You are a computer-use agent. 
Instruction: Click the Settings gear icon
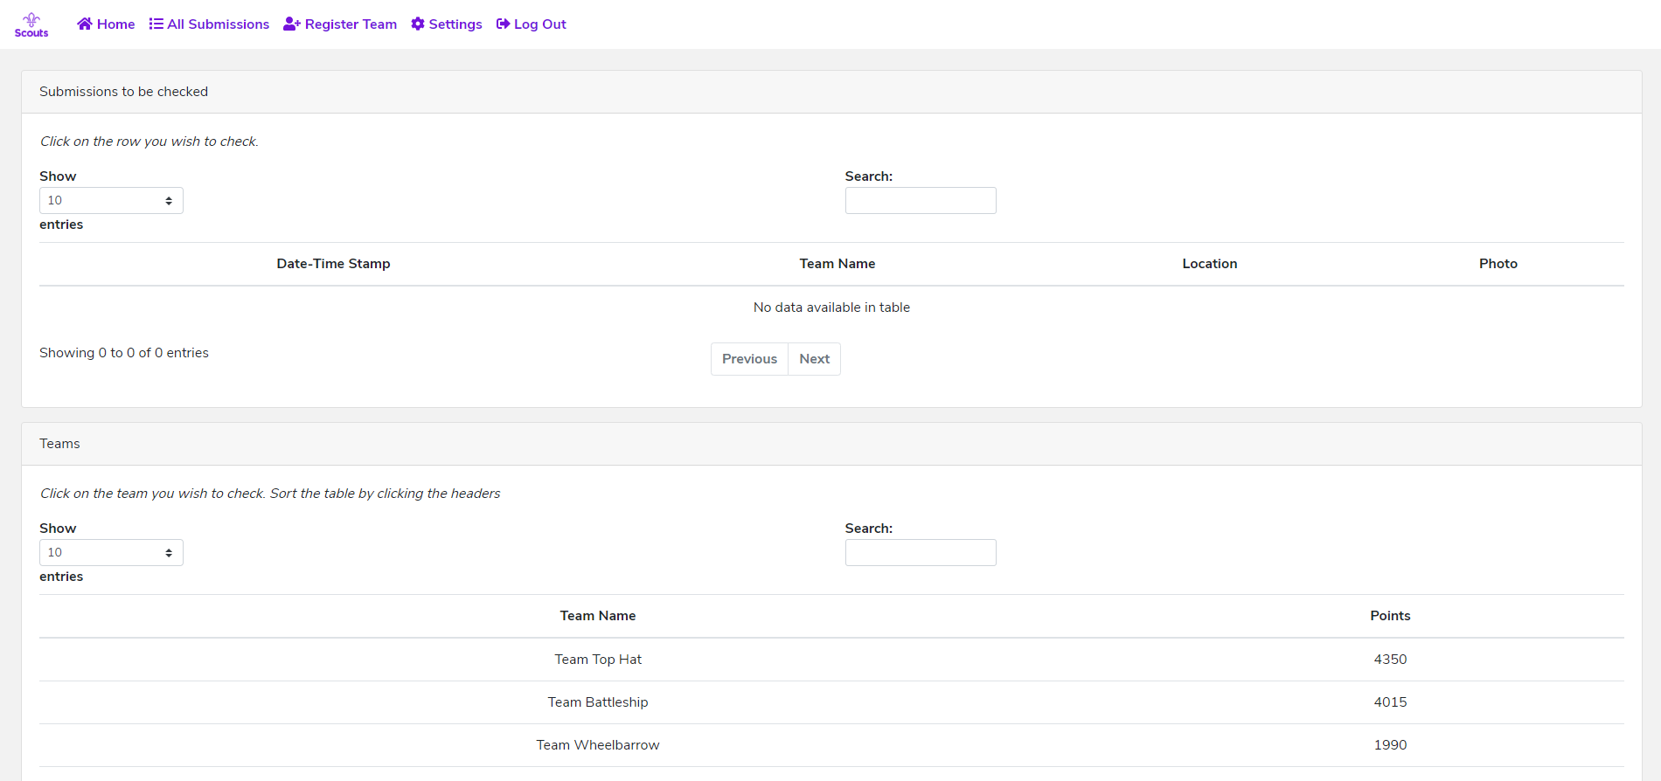pyautogui.click(x=418, y=24)
